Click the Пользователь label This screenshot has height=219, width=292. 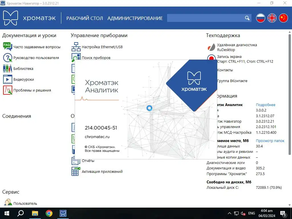pyautogui.click(x=25, y=204)
